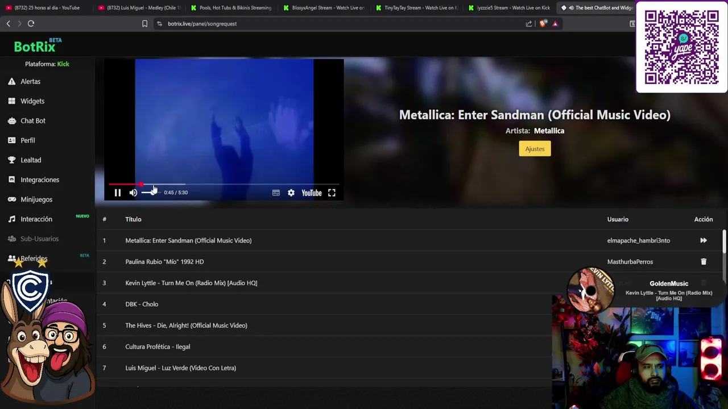This screenshot has height=409, width=728.
Task: Click the BotRix logo
Action: (x=38, y=46)
